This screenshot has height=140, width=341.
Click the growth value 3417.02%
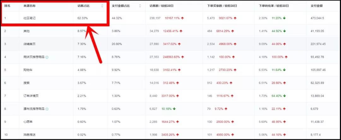170,44
